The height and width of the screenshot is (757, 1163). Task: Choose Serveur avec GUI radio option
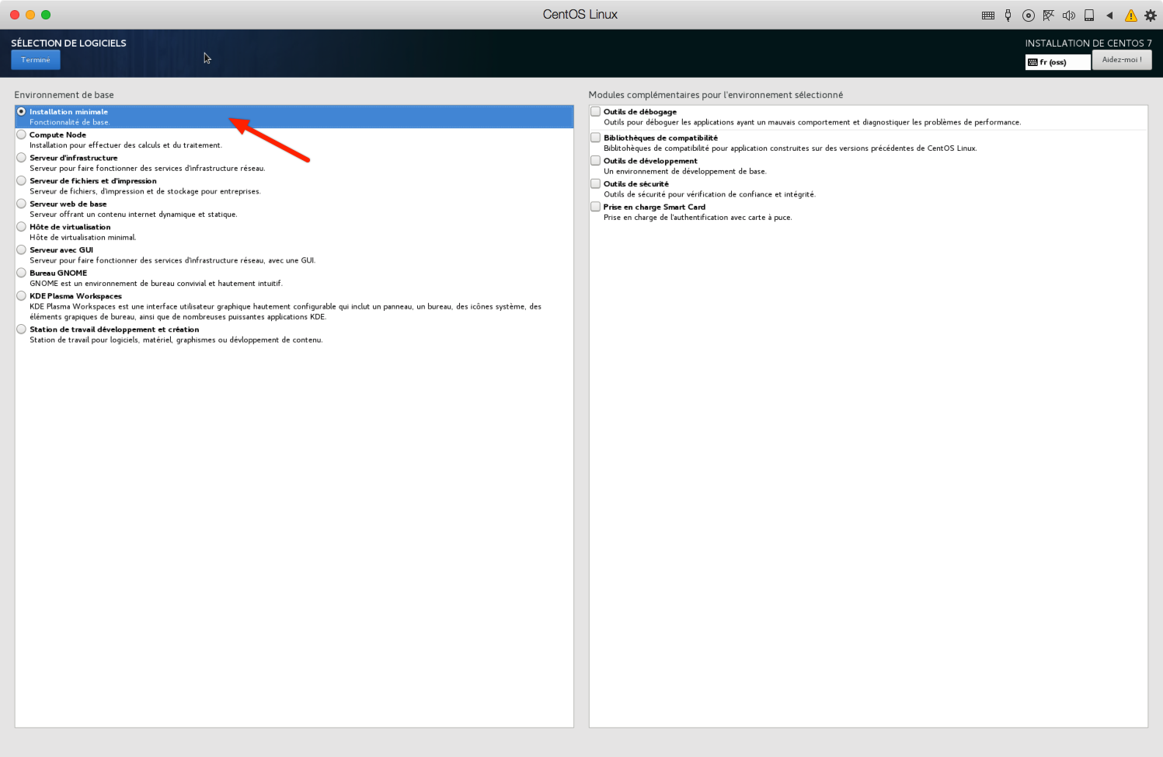[x=22, y=249]
